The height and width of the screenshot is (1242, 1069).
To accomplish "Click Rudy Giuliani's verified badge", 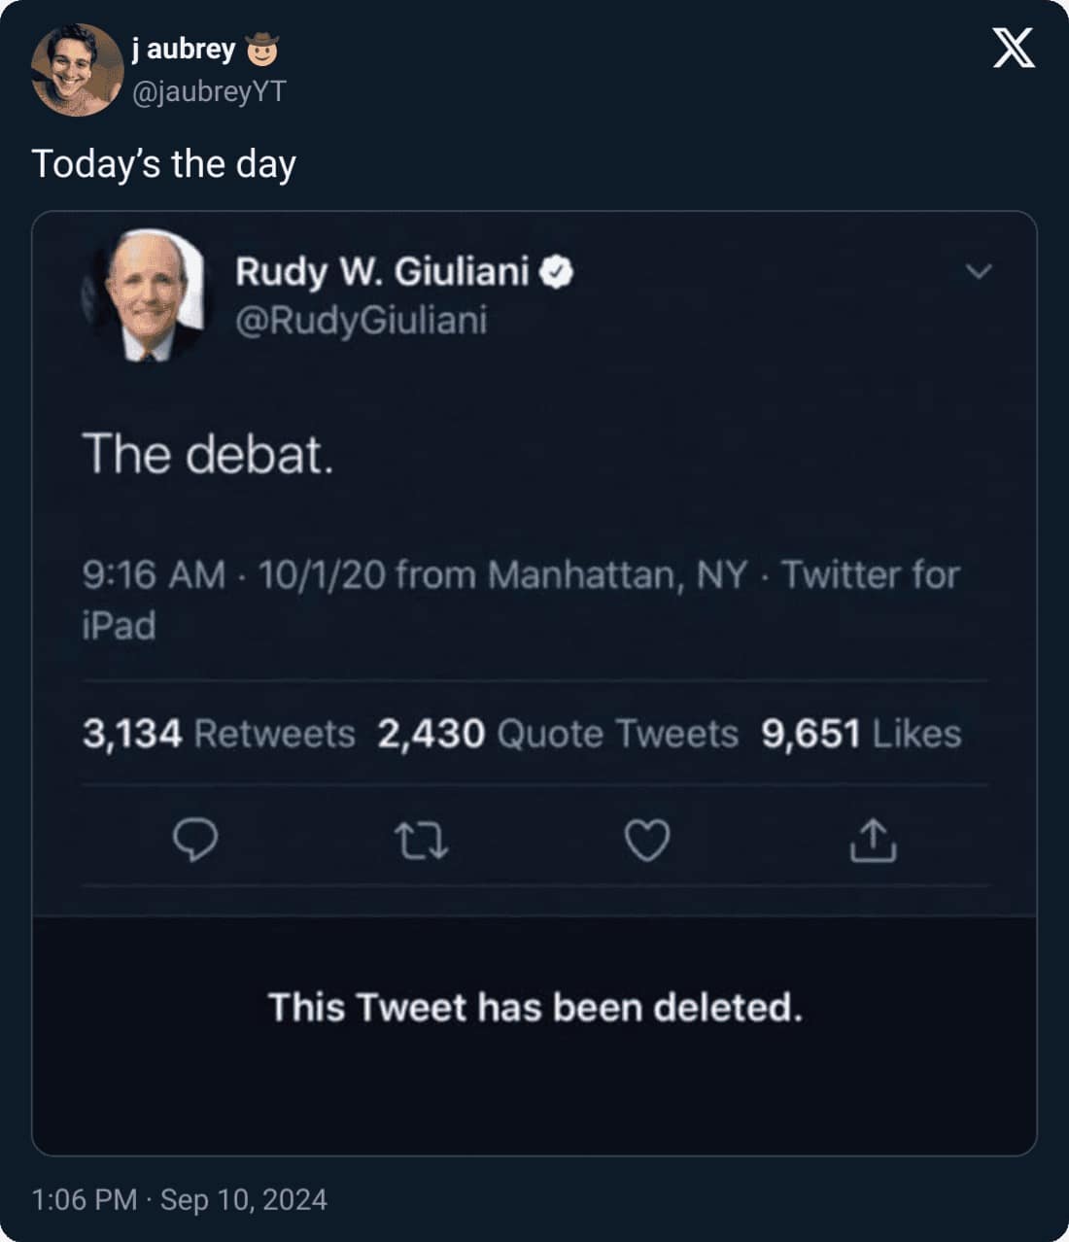I will point(557,272).
